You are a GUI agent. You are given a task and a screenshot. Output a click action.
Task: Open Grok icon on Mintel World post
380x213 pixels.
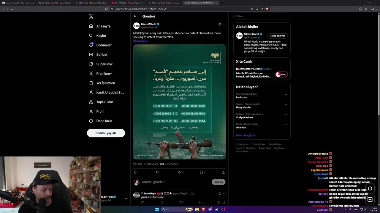coord(220,24)
